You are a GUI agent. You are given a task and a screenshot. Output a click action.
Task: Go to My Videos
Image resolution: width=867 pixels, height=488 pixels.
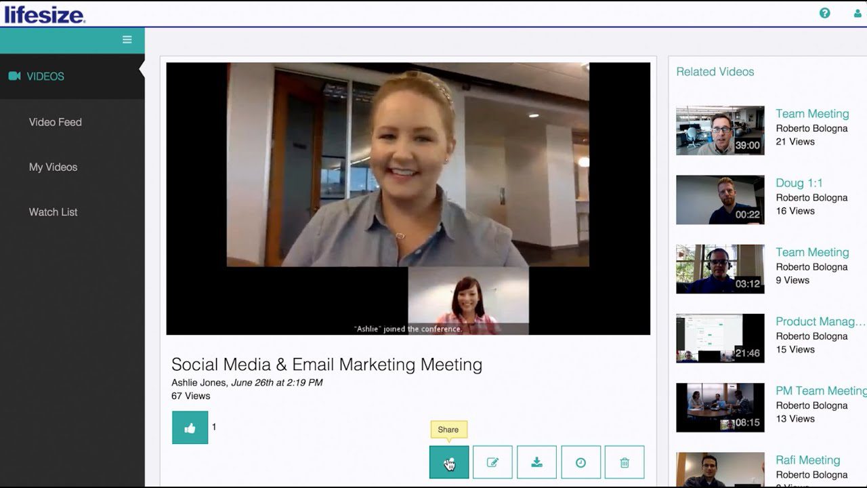pyautogui.click(x=54, y=167)
